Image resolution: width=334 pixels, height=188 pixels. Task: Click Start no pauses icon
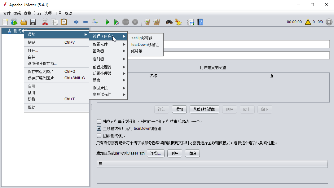(x=116, y=22)
